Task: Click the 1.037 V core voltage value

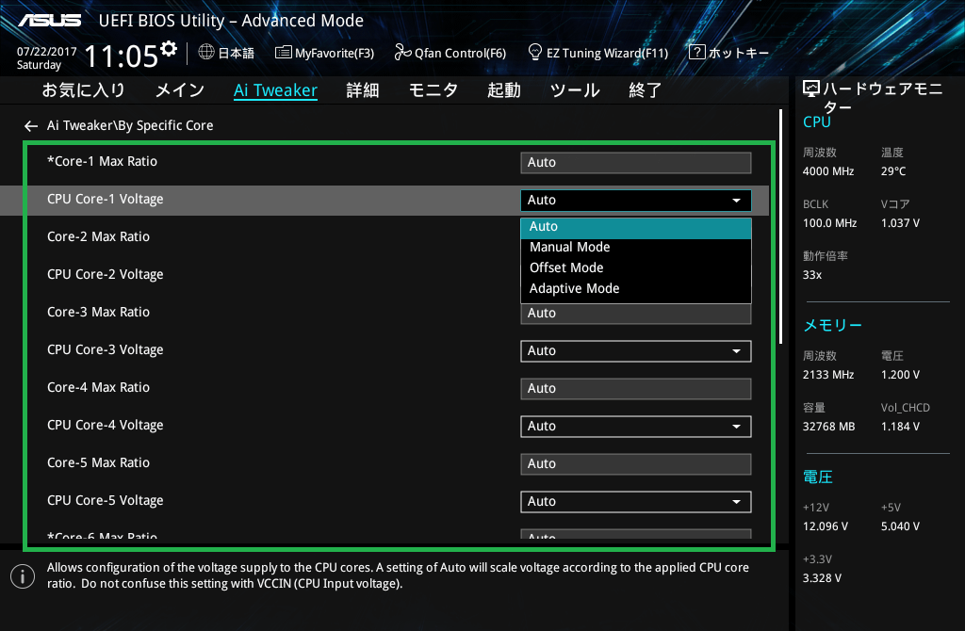Action: click(x=900, y=223)
